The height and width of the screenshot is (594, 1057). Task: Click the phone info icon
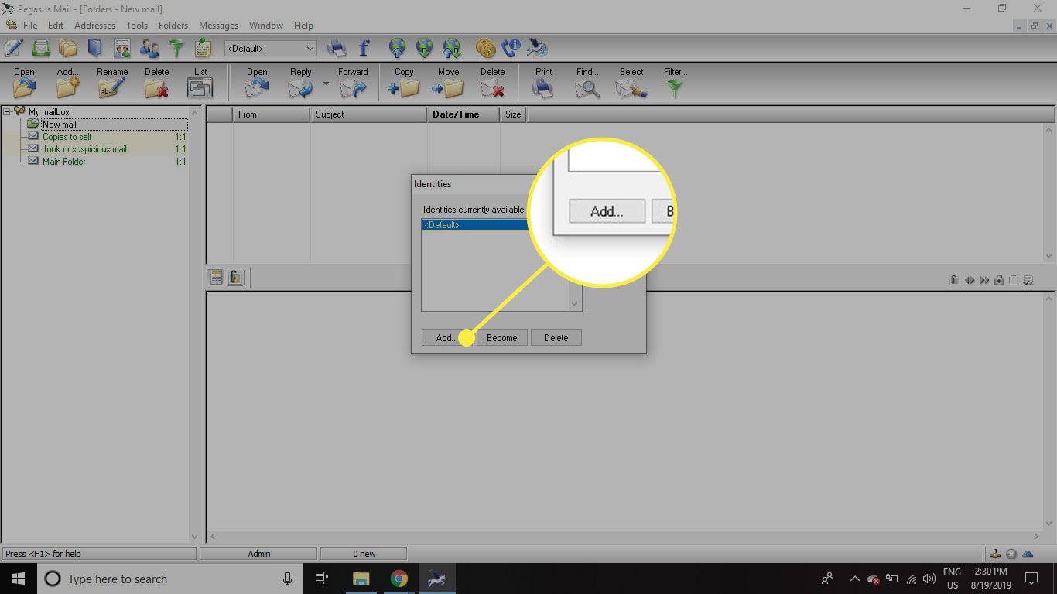click(511, 48)
